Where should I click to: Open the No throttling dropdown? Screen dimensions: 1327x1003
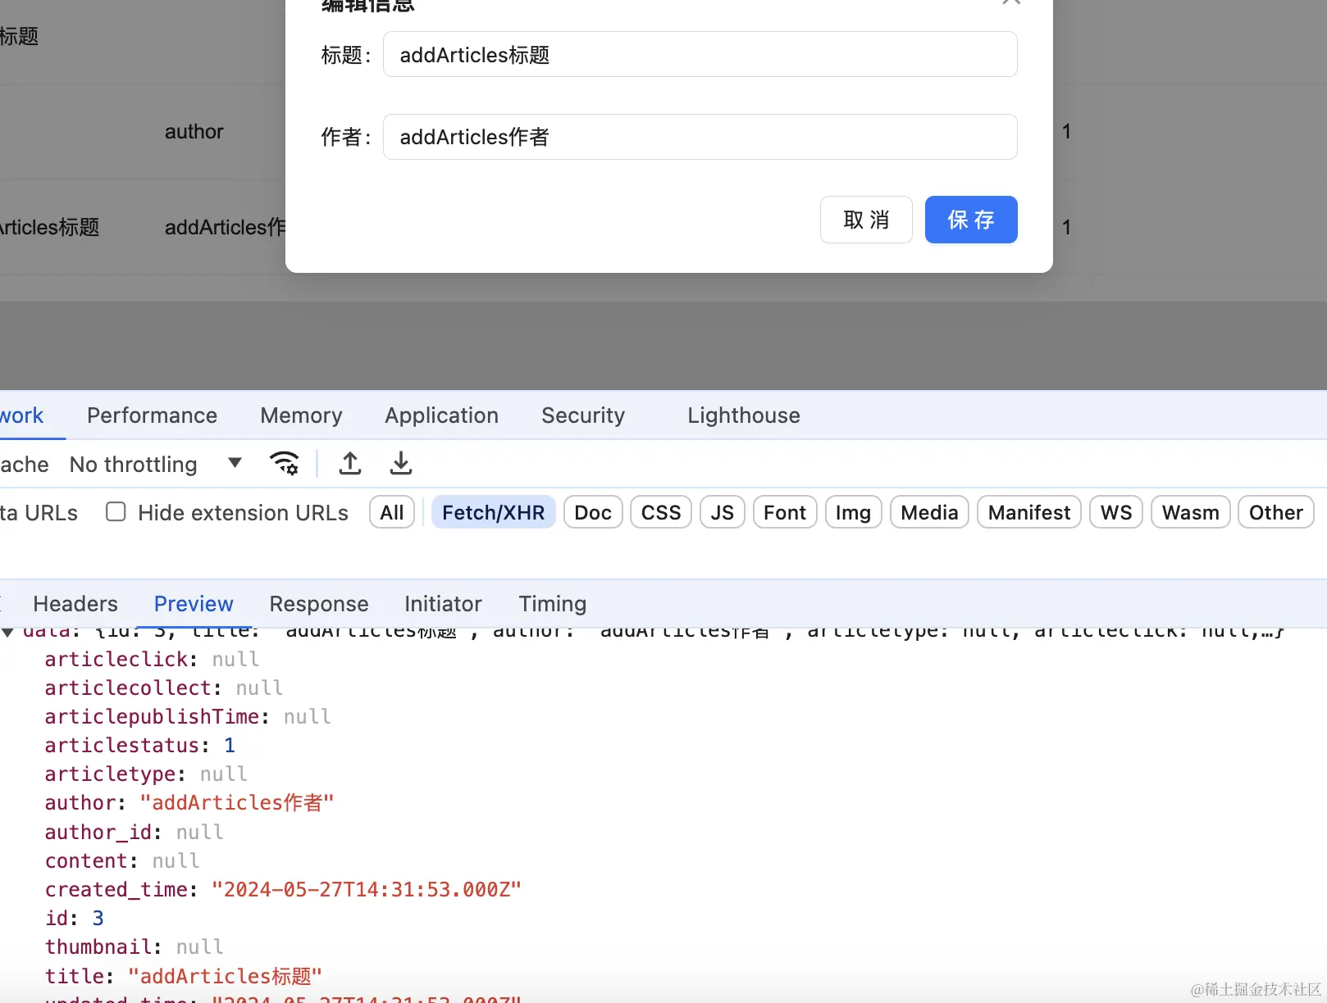click(x=156, y=465)
